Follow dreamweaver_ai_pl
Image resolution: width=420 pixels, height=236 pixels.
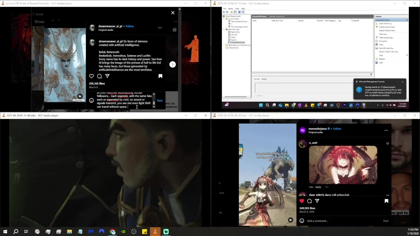pyautogui.click(x=130, y=26)
